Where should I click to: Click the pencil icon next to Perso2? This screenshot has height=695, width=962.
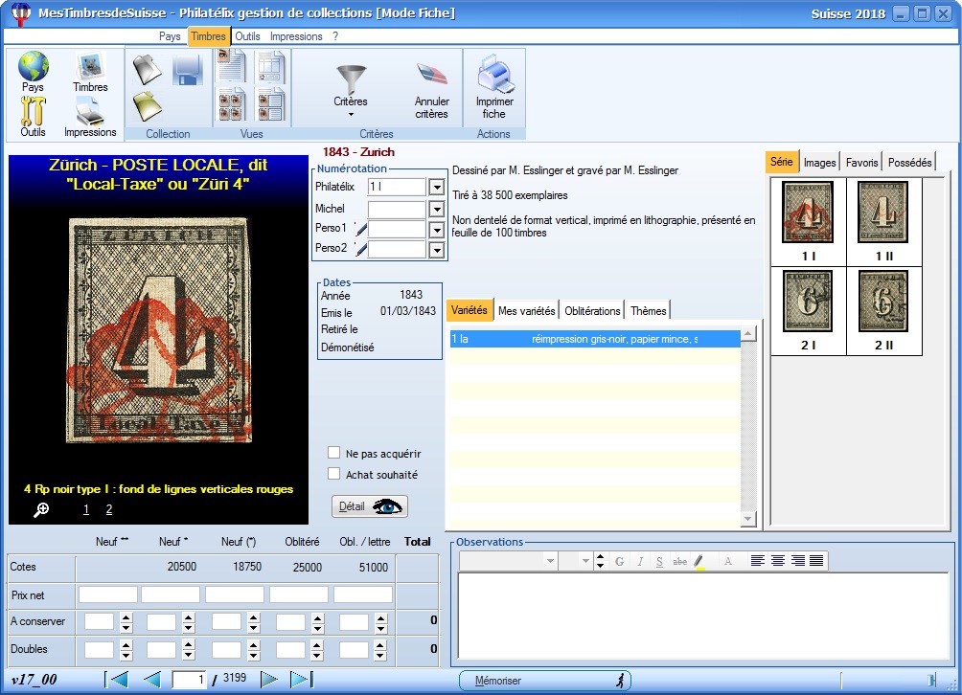click(360, 249)
